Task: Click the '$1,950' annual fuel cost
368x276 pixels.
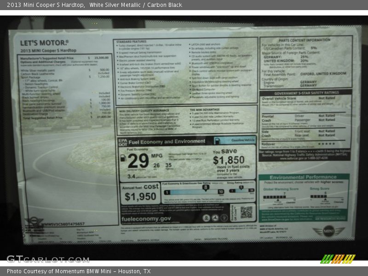Action: 140,196
